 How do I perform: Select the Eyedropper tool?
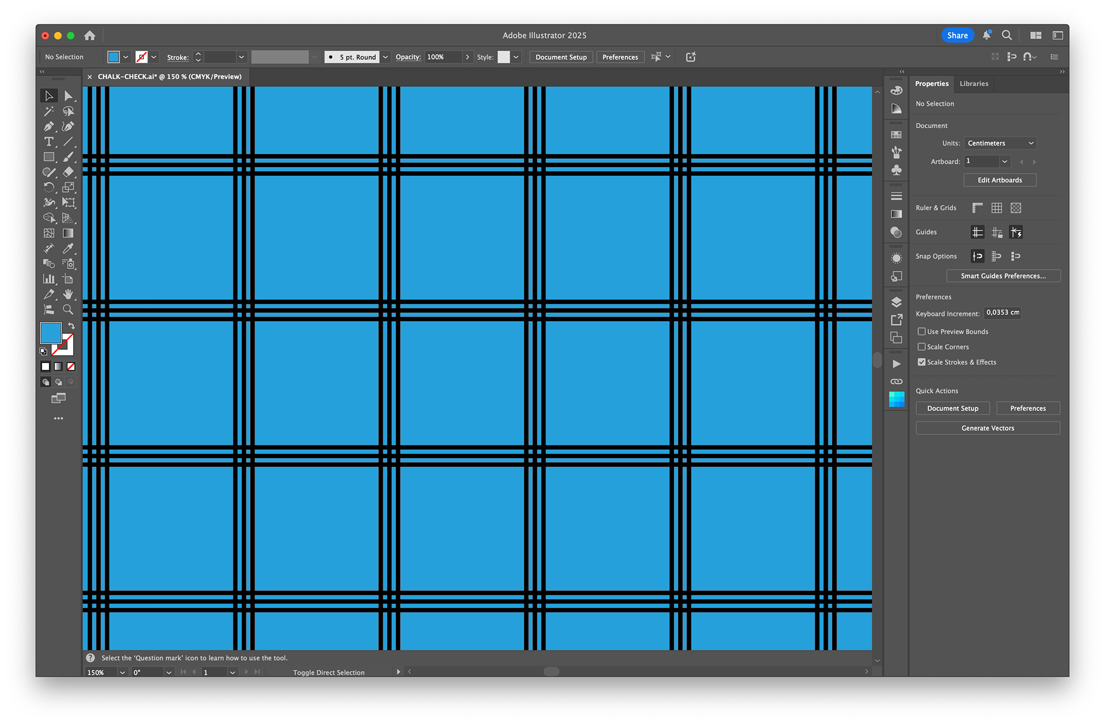click(68, 249)
